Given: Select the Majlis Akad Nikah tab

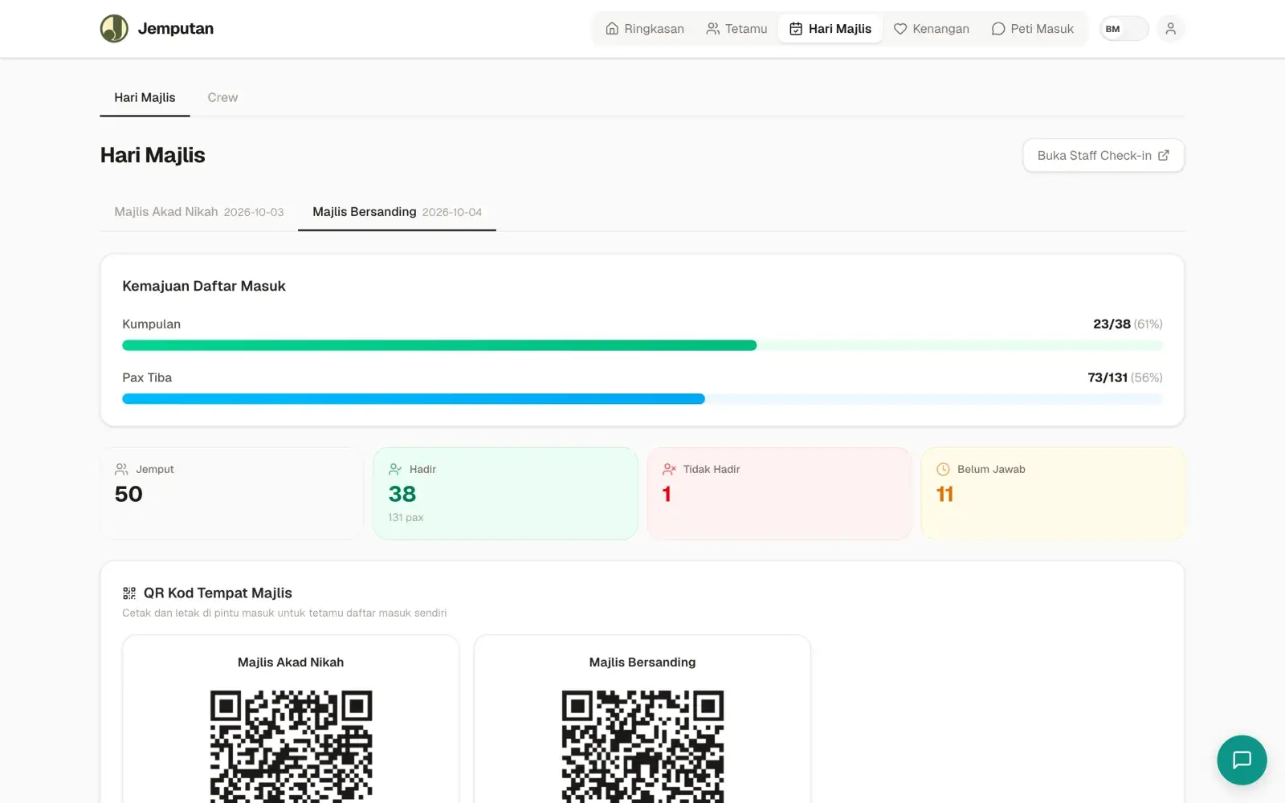Looking at the screenshot, I should point(199,212).
